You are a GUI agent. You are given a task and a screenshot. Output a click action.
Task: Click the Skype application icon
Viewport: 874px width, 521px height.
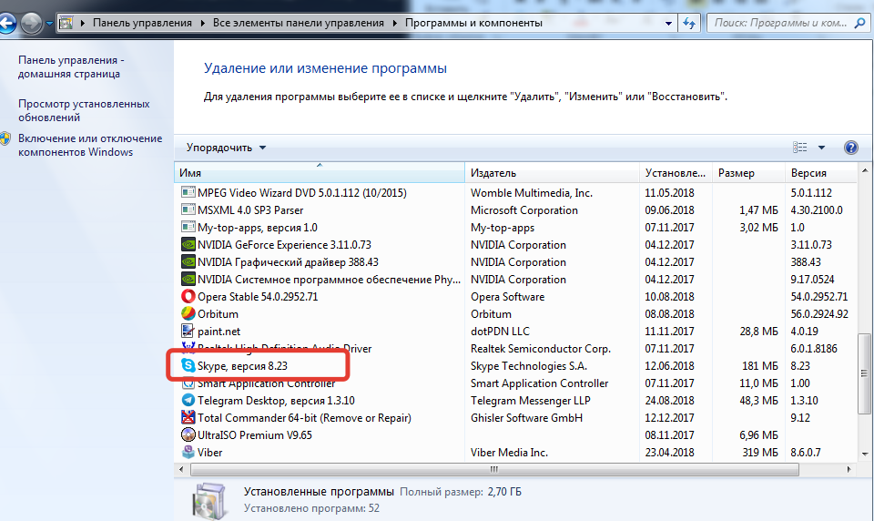point(188,366)
